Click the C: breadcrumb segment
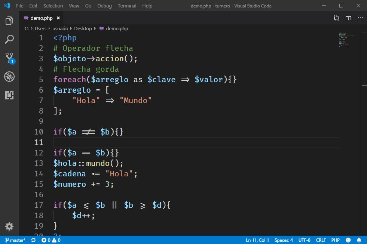This screenshot has width=367, height=244. click(x=27, y=28)
